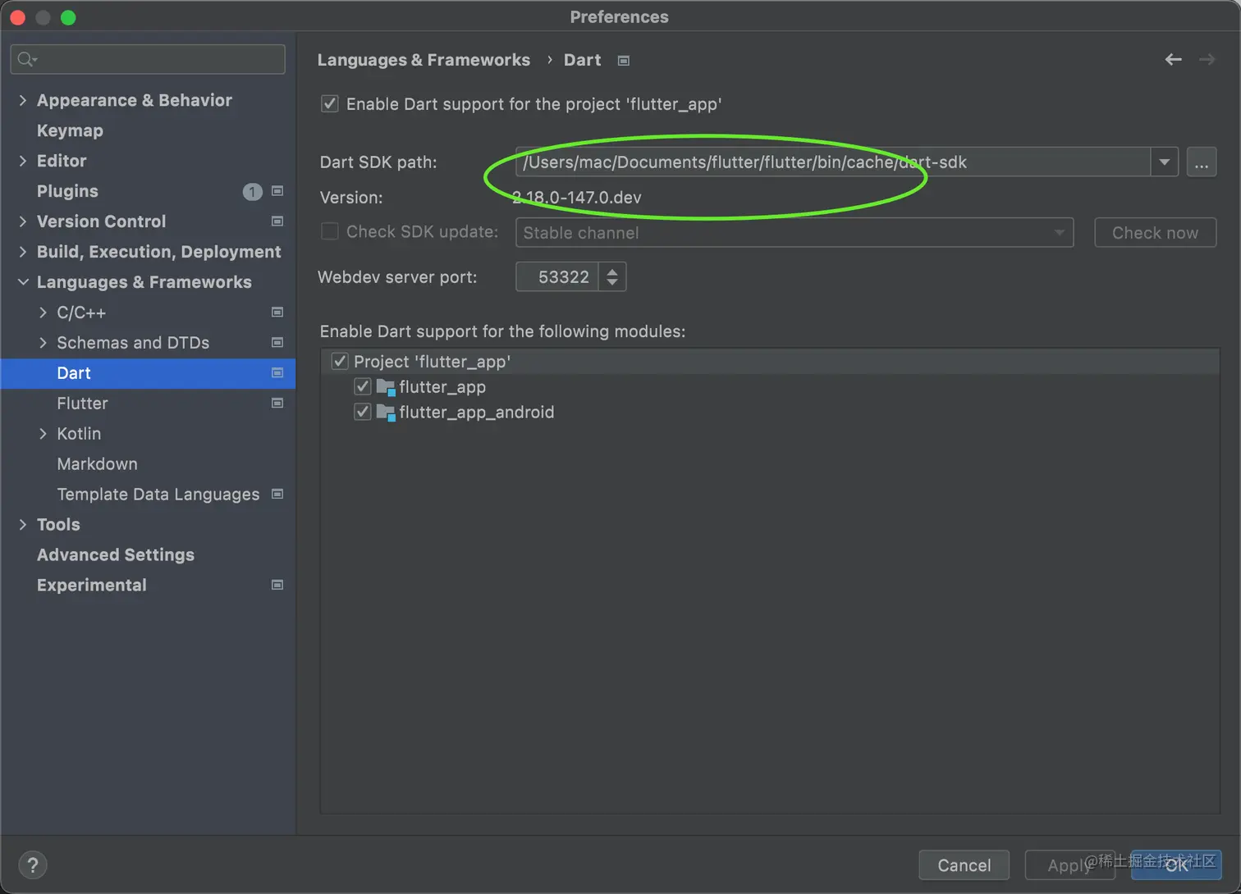Open help with the question mark button
The height and width of the screenshot is (894, 1241).
pyautogui.click(x=33, y=865)
